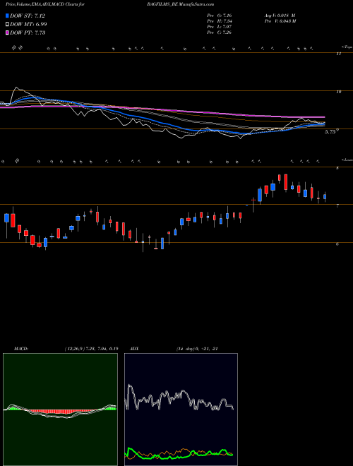Viewport: 353px width, 466px height.
Task: Click the 'Pre O: 7.16' value
Action: pos(220,16)
